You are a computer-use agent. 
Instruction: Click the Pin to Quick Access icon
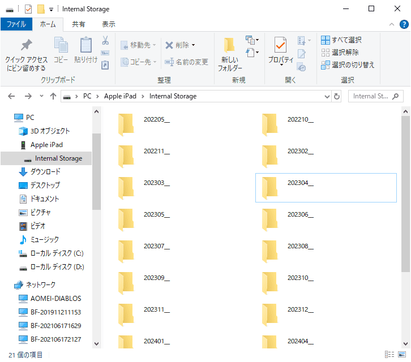pos(26,46)
